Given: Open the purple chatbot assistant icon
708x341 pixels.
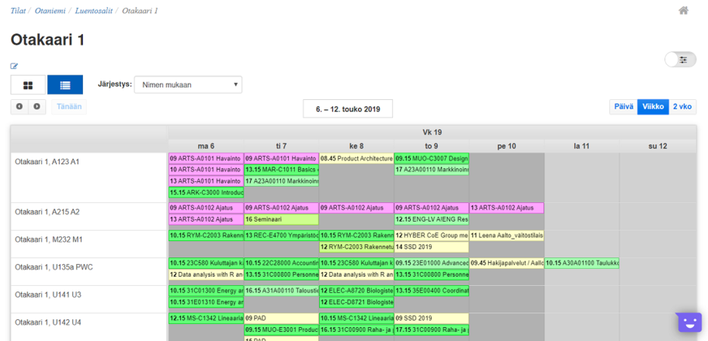Looking at the screenshot, I should click(689, 322).
